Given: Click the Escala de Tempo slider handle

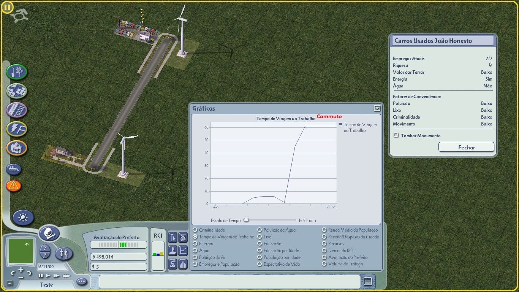Looking at the screenshot, I should click(x=246, y=220).
